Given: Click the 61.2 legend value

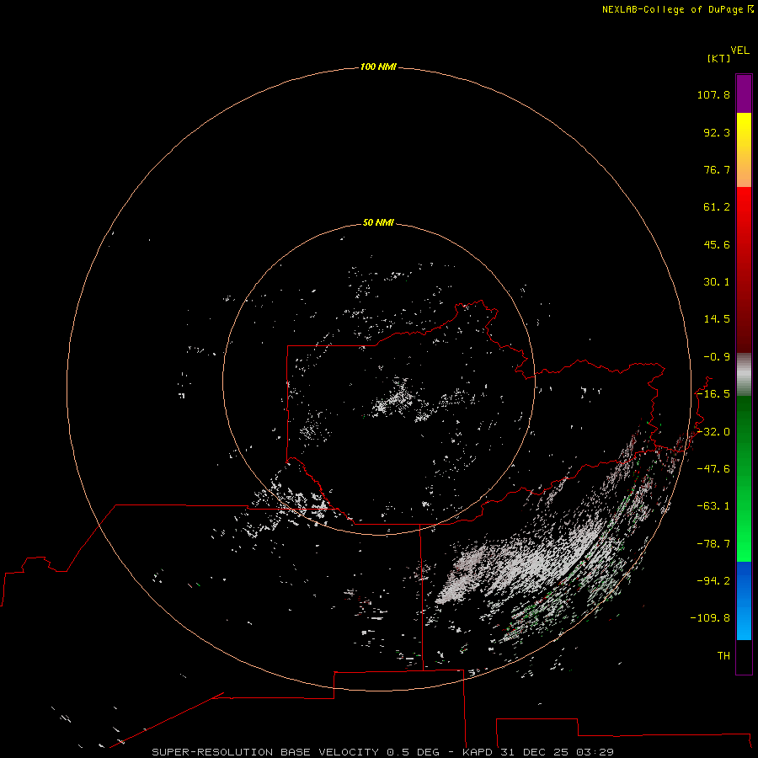Looking at the screenshot, I should 717,207.
